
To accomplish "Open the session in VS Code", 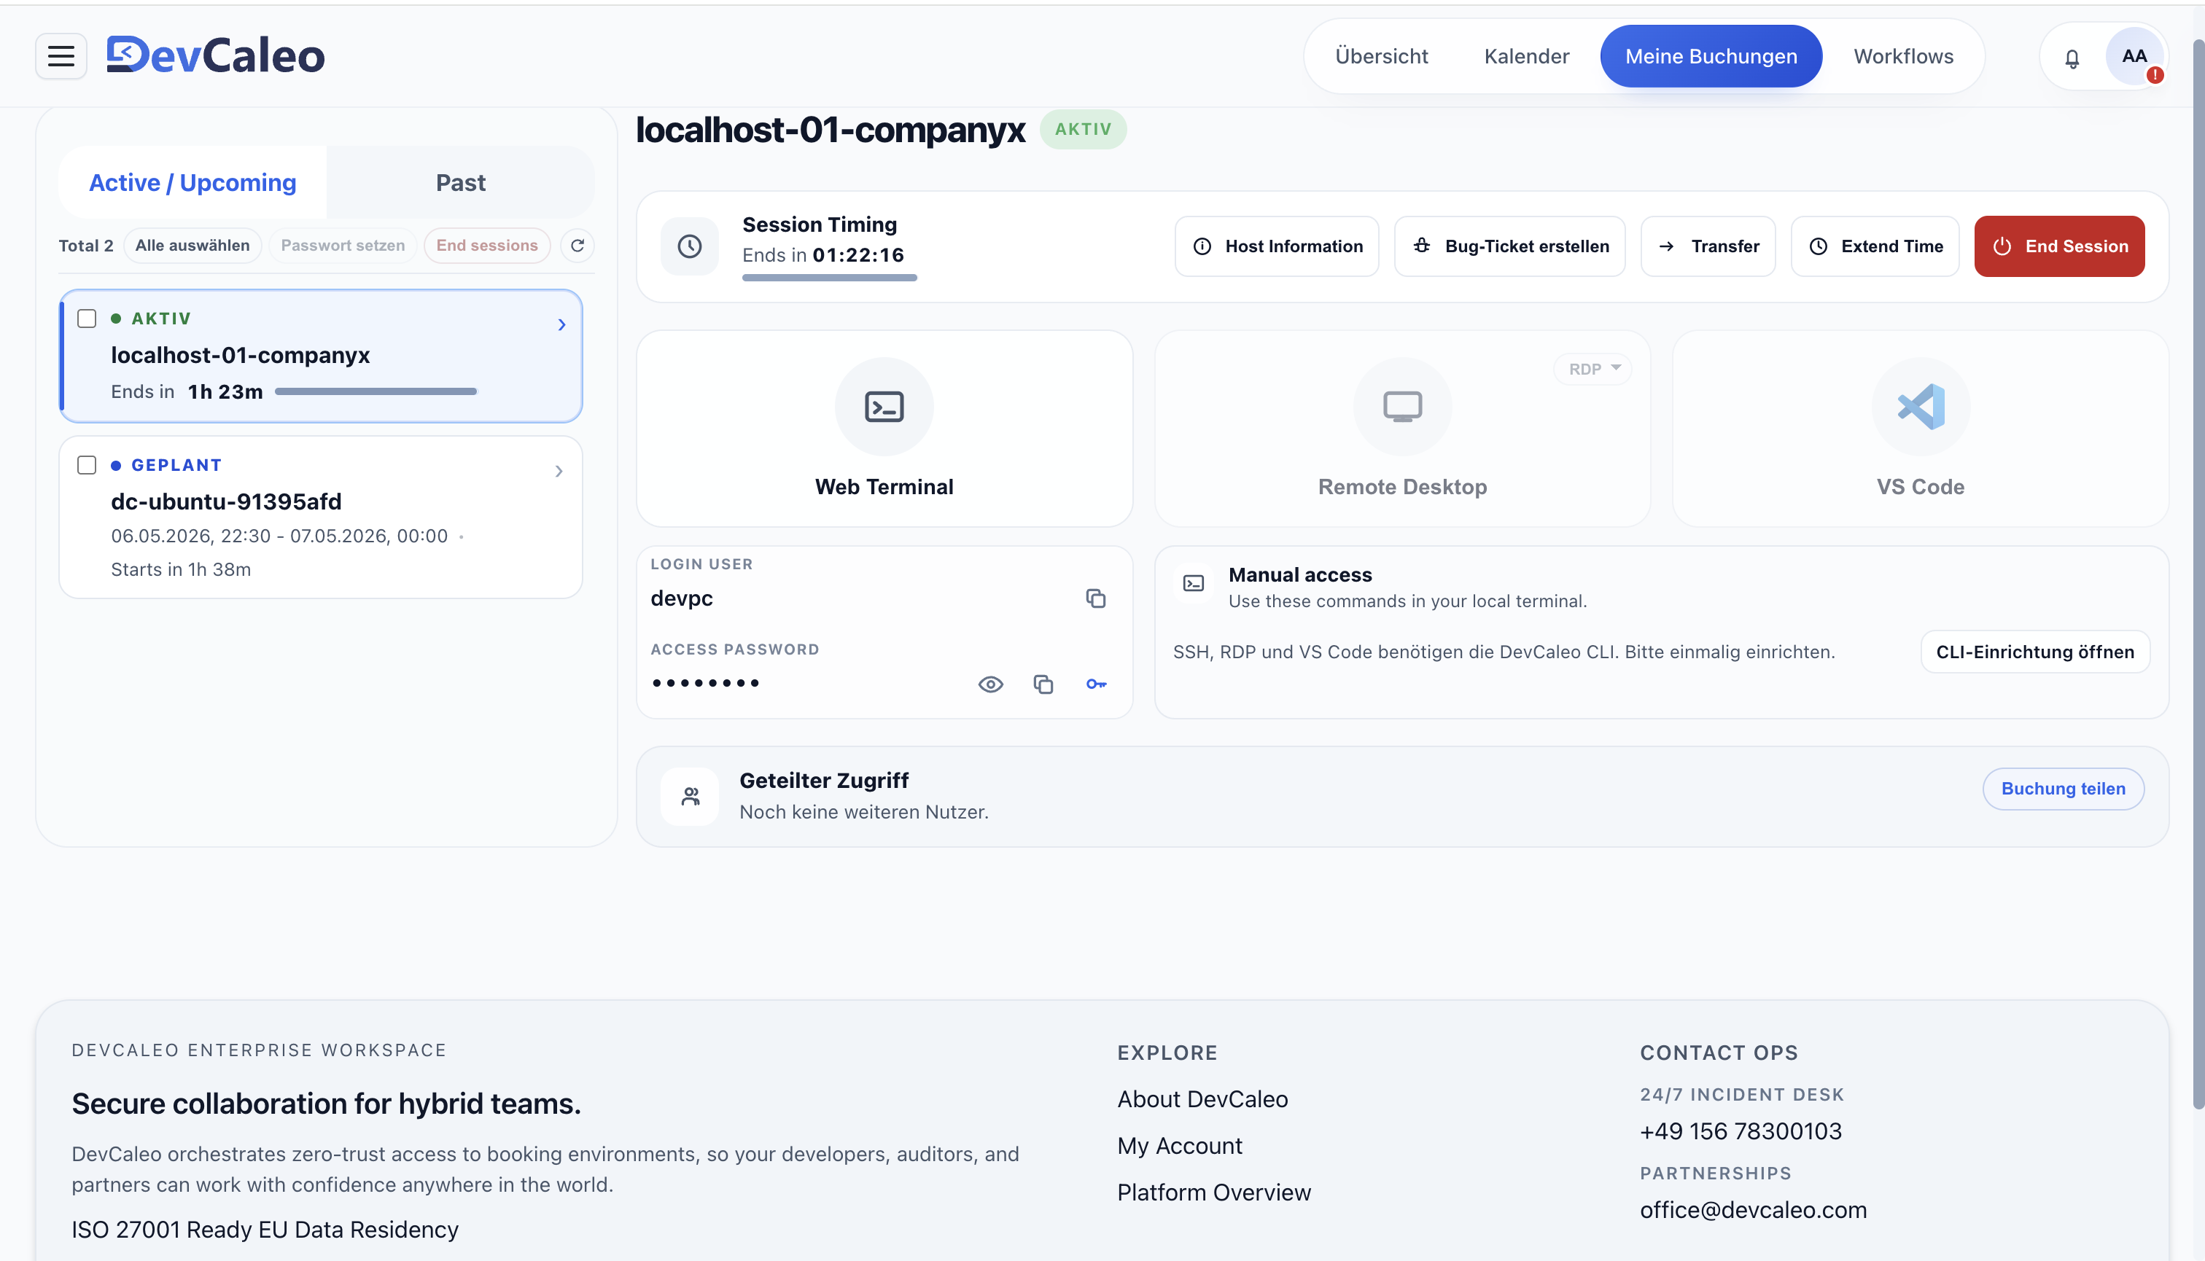I will point(1920,428).
